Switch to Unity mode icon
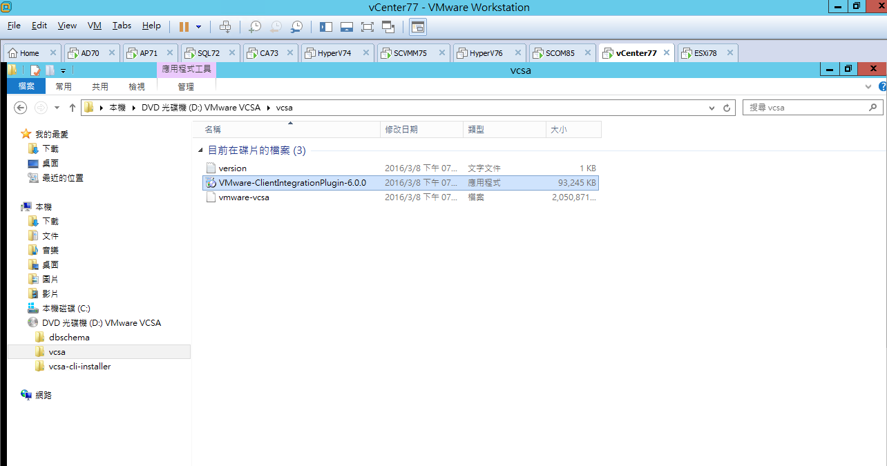This screenshot has height=466, width=887. (388, 27)
